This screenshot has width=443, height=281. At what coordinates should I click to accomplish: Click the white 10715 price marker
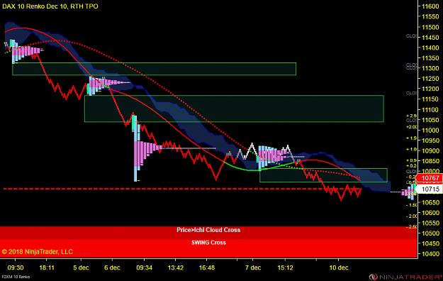click(x=430, y=189)
